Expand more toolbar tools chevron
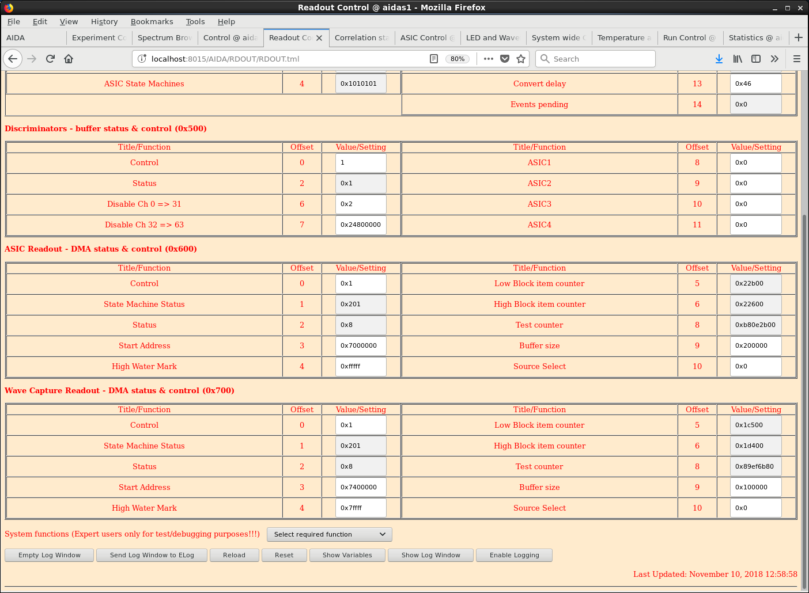 [774, 59]
